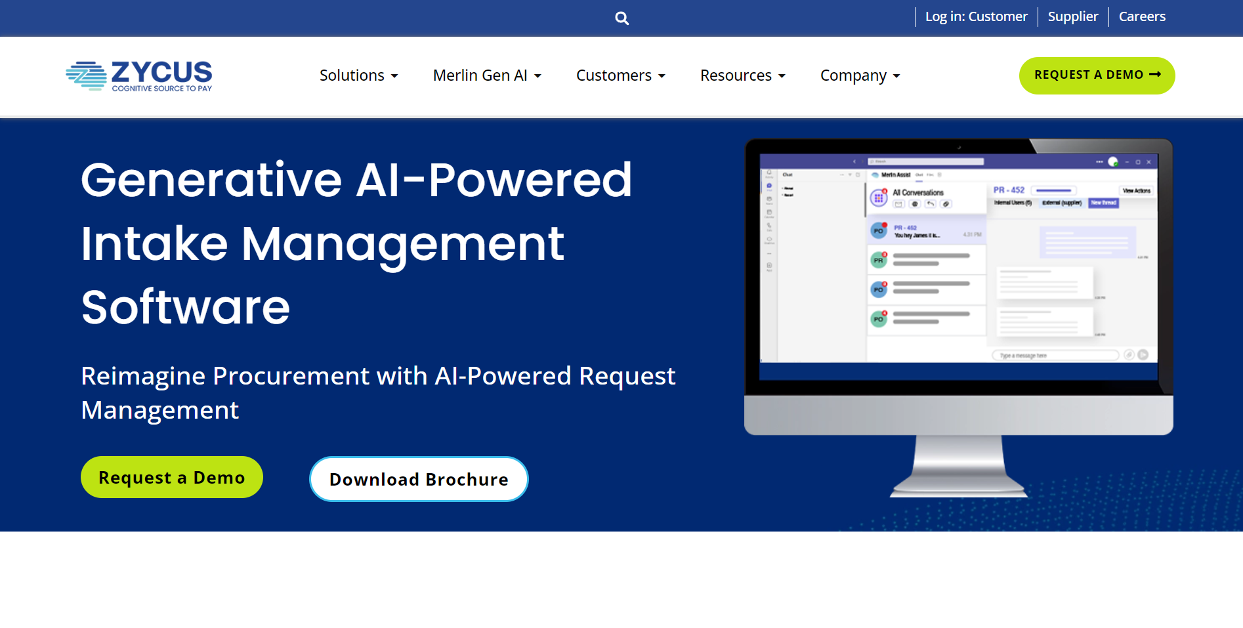Open the Supplier login link
This screenshot has height=628, width=1243.
click(1072, 16)
